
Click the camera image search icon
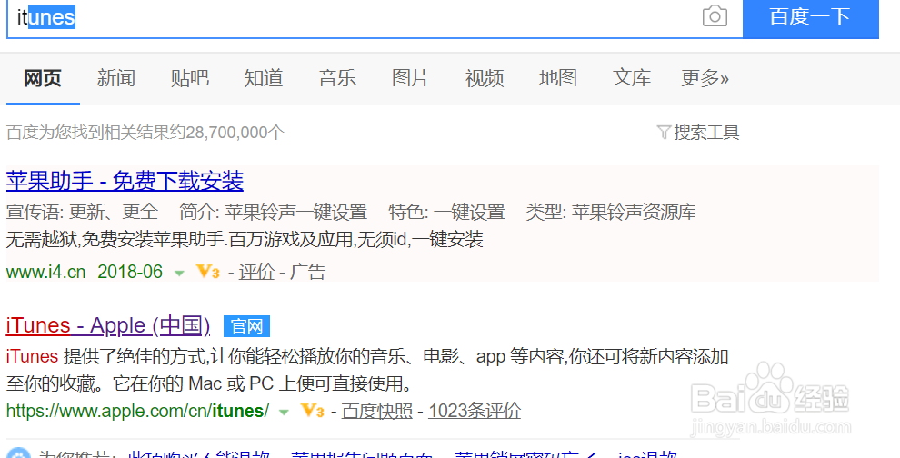(715, 16)
